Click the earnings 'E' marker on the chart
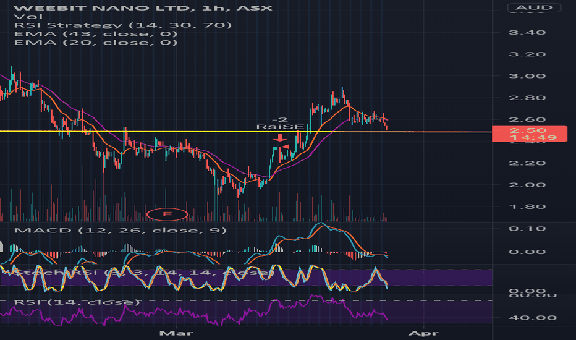The image size is (576, 340). pos(167,215)
